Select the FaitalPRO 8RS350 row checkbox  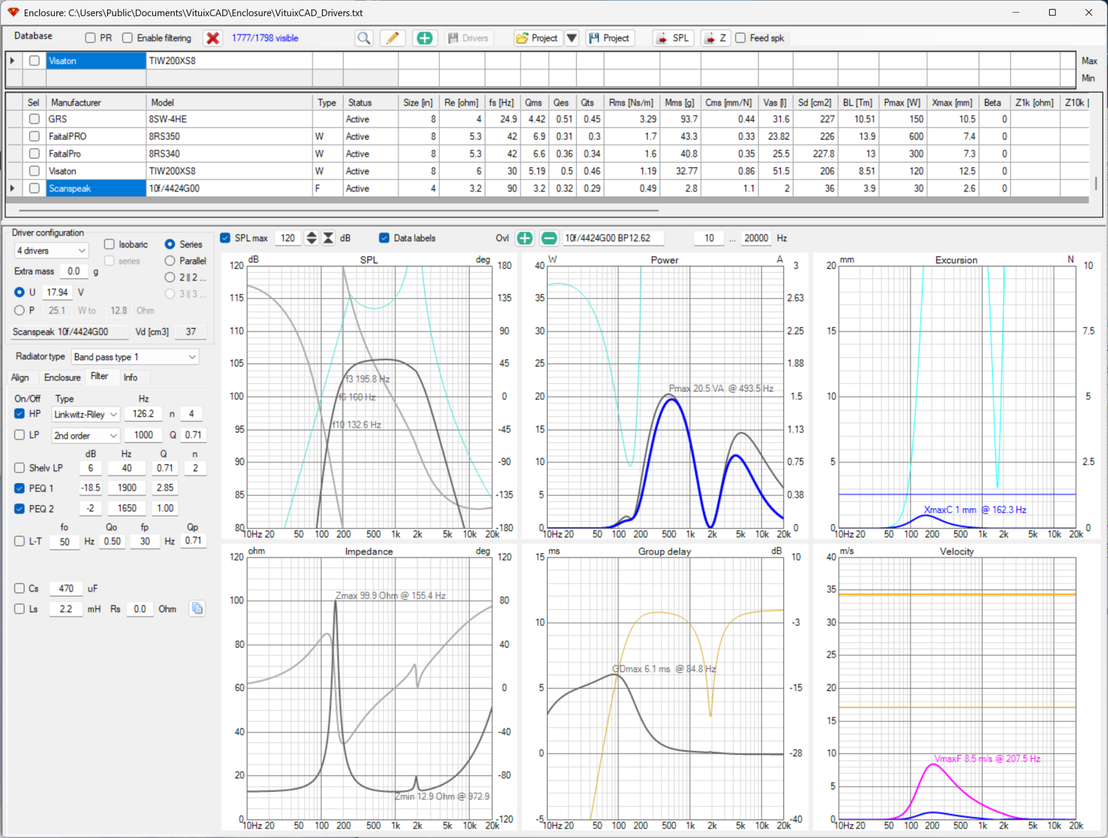pos(34,136)
